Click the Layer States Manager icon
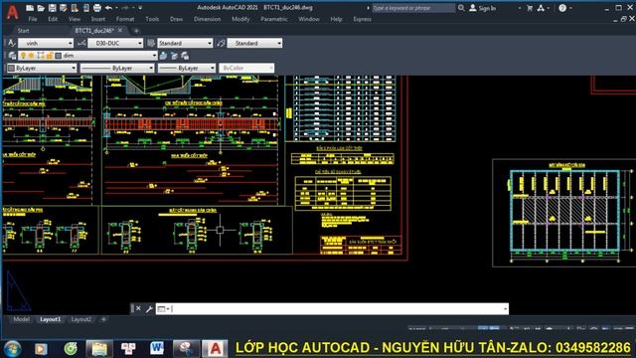 pos(186,56)
